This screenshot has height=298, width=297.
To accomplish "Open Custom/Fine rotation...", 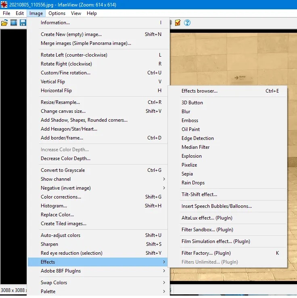I will click(x=98, y=73).
